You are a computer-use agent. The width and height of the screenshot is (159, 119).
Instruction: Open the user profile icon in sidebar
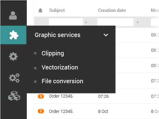pyautogui.click(x=13, y=15)
